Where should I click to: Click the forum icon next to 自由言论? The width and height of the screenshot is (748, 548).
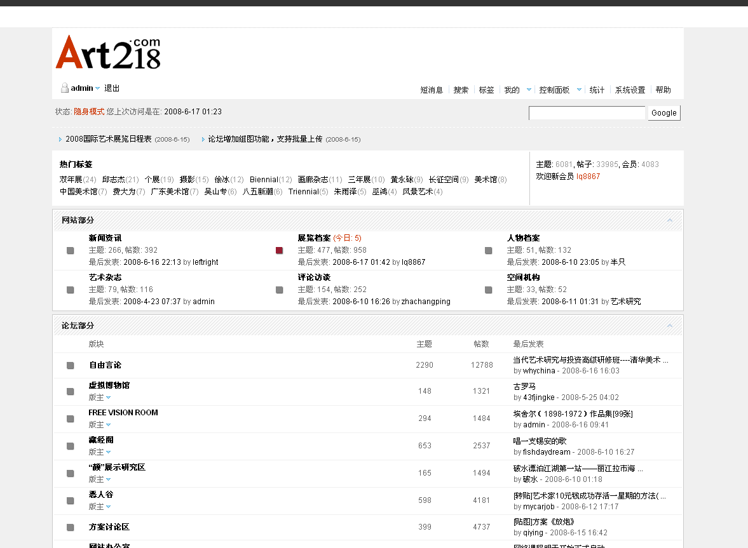pyautogui.click(x=71, y=365)
